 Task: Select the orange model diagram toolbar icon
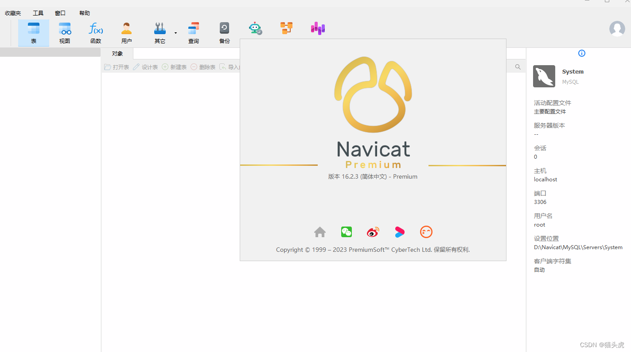coord(286,28)
